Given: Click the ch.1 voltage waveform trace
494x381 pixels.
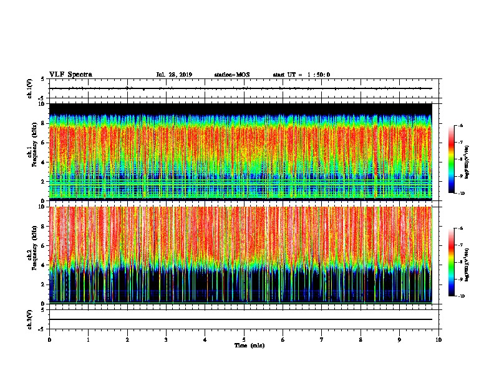Looking at the screenshot, I should (x=241, y=88).
